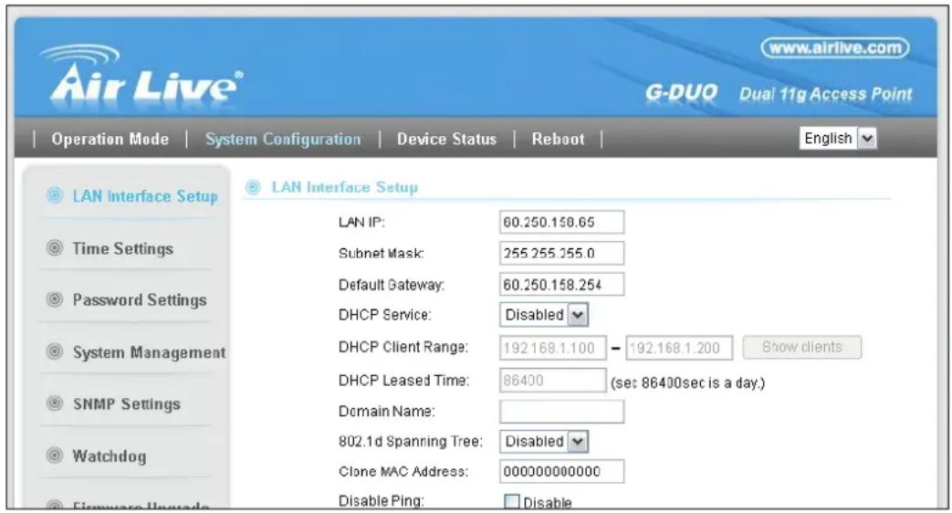Click the DHCP Leased Time field
952x513 pixels.
coord(552,381)
